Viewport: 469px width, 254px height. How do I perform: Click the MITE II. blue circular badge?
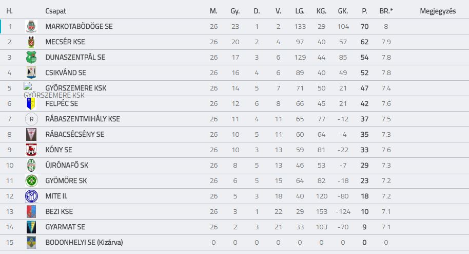[31, 196]
